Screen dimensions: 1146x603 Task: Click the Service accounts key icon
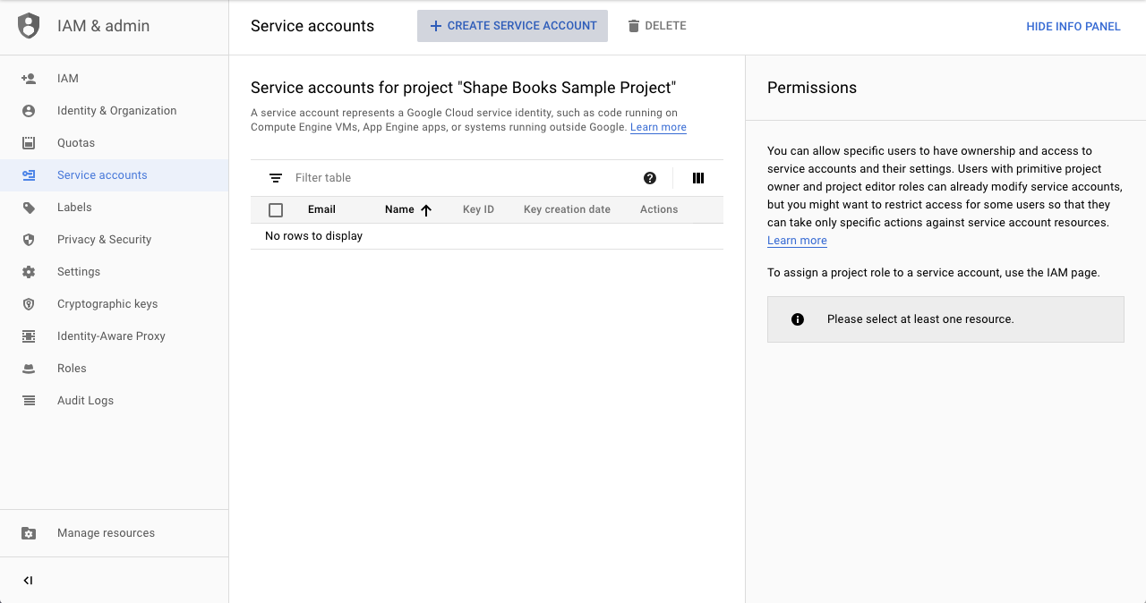coord(29,175)
